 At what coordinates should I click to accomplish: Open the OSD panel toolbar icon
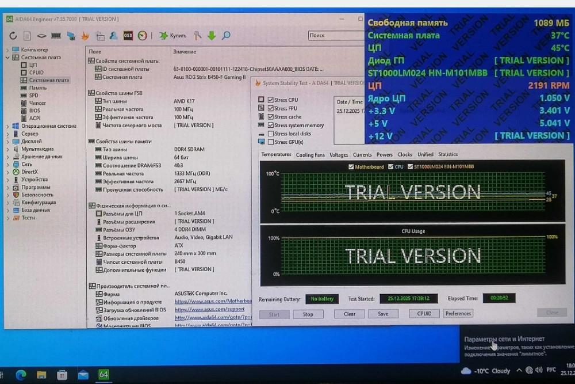128,36
